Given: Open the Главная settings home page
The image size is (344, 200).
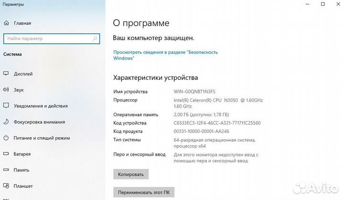Looking at the screenshot, I should click(22, 23).
